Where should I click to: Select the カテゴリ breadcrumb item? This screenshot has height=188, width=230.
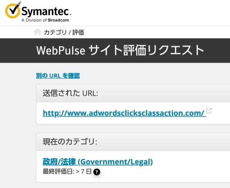point(56,32)
